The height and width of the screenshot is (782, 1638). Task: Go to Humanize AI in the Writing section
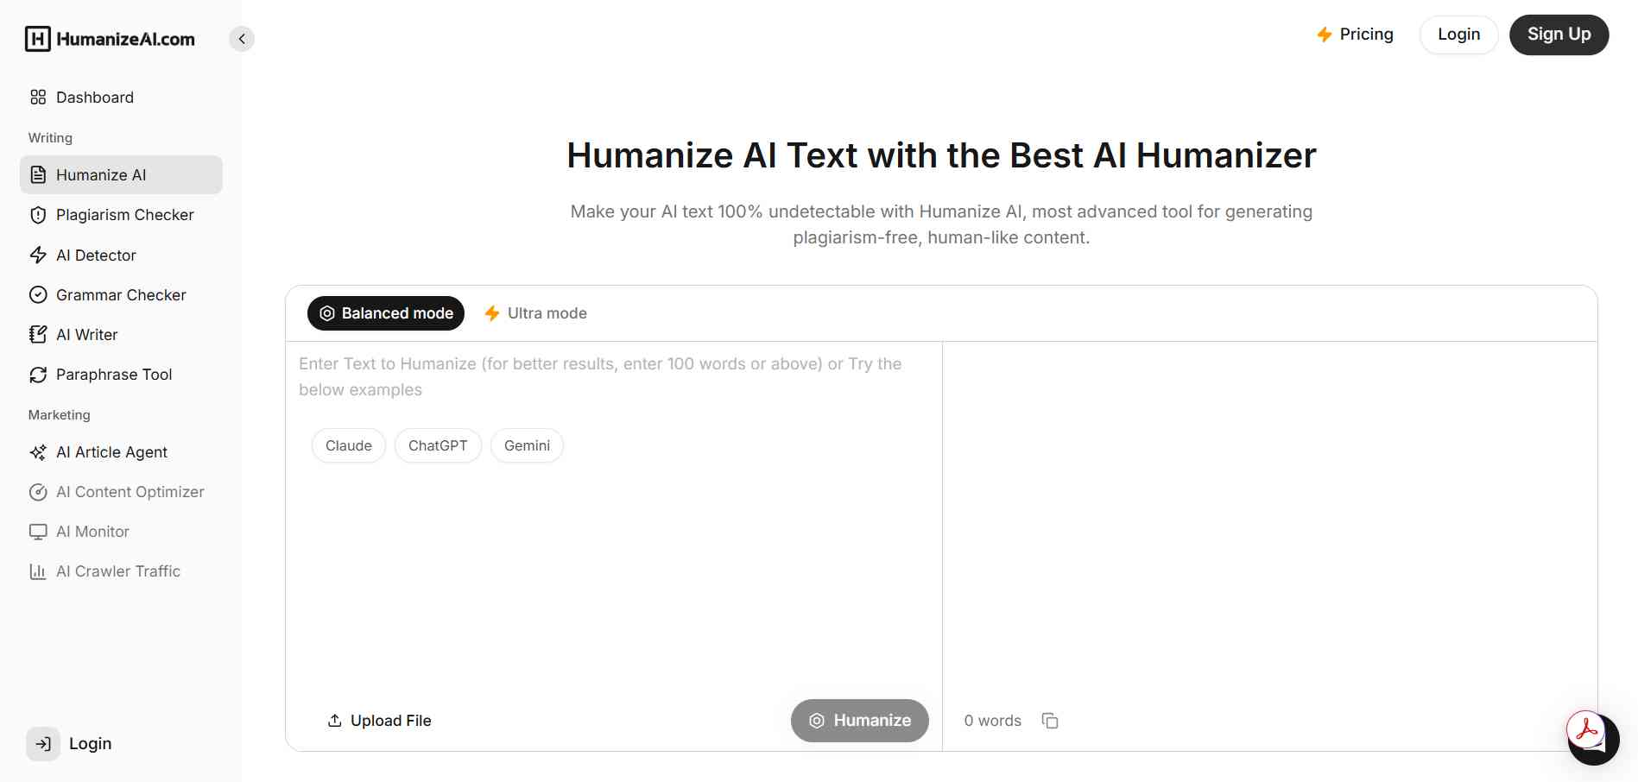(x=101, y=174)
